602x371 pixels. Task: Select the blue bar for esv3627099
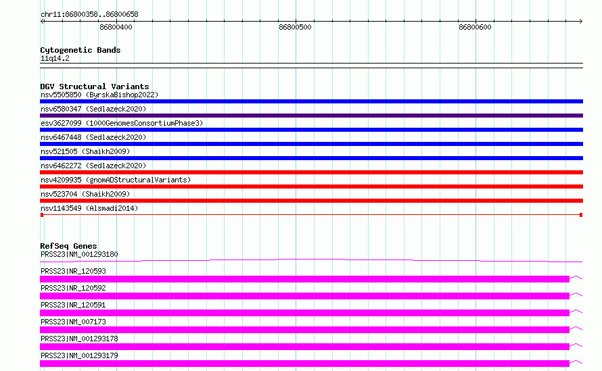point(311,130)
